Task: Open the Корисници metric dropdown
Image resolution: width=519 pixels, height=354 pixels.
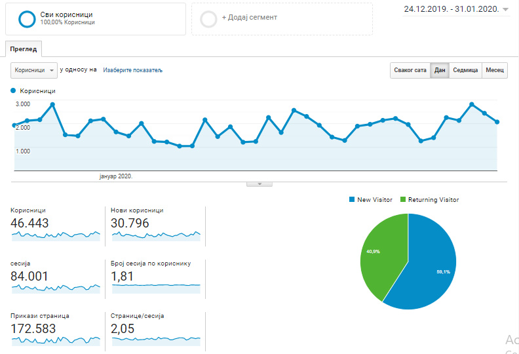Action: pos(33,70)
